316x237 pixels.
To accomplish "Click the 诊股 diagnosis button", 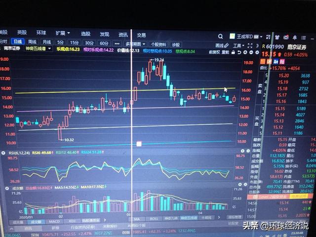I will point(176,45).
